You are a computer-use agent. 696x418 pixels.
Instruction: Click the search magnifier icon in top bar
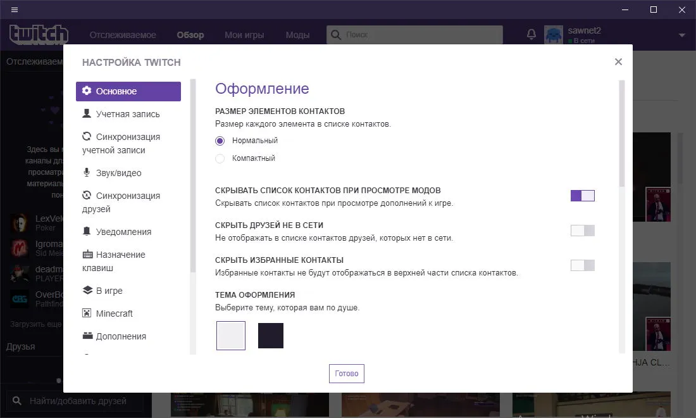pos(336,35)
